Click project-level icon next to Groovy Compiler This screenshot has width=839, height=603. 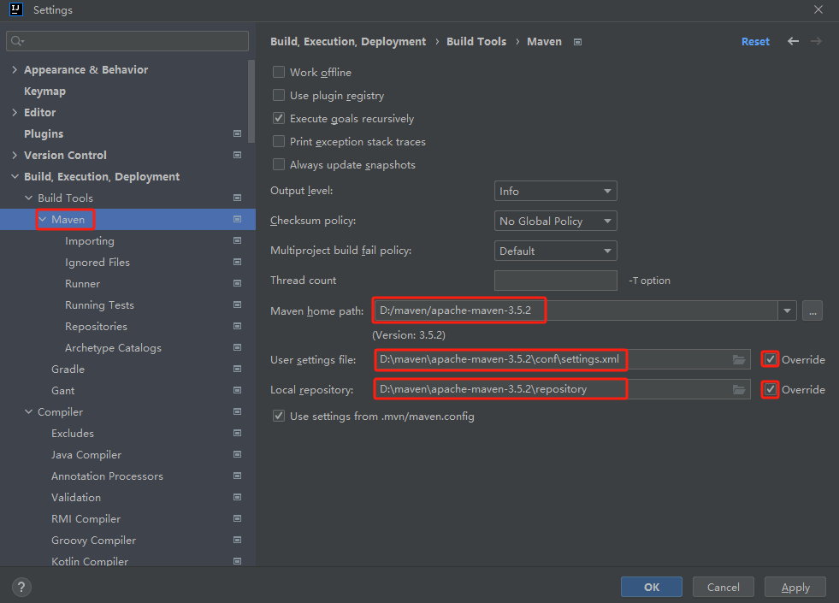(x=237, y=541)
